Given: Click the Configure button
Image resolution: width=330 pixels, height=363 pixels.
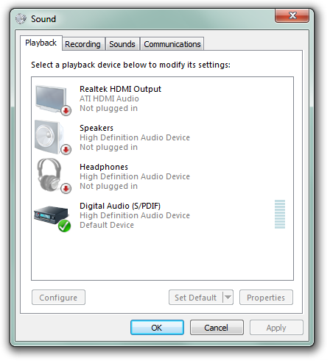Looking at the screenshot, I should (x=58, y=298).
